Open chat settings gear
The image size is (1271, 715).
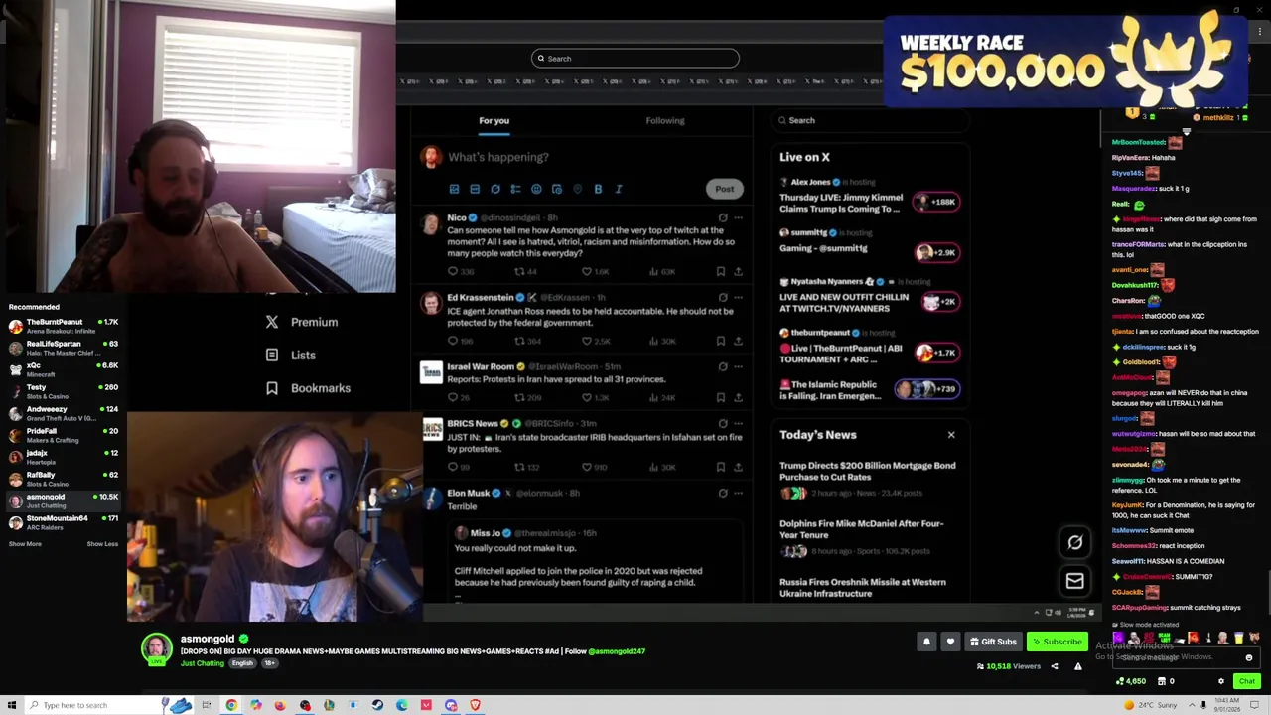[x=1221, y=681]
